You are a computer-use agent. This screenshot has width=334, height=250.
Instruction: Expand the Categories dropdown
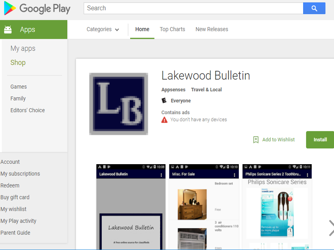(103, 29)
